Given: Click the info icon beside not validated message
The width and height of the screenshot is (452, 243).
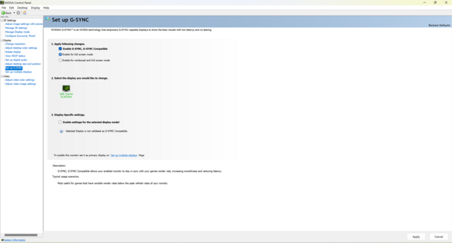Looking at the screenshot, I should 61,131.
